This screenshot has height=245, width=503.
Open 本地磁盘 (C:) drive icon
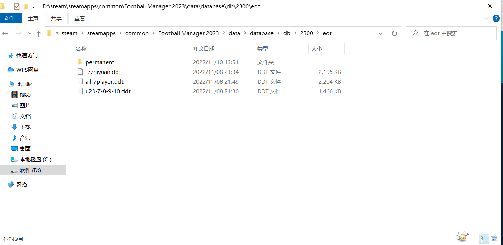[x=14, y=159]
